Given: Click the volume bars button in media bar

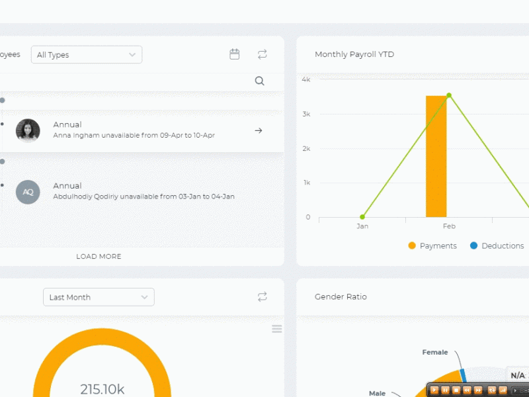Looking at the screenshot, I should [503, 390].
